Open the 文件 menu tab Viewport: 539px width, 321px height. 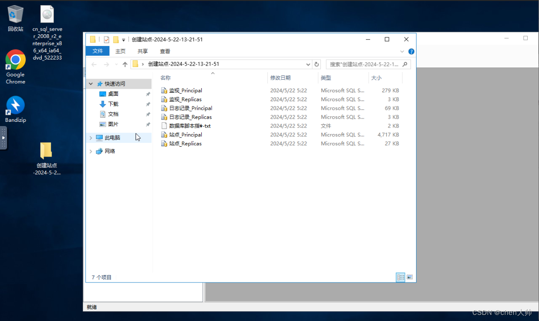click(x=98, y=51)
